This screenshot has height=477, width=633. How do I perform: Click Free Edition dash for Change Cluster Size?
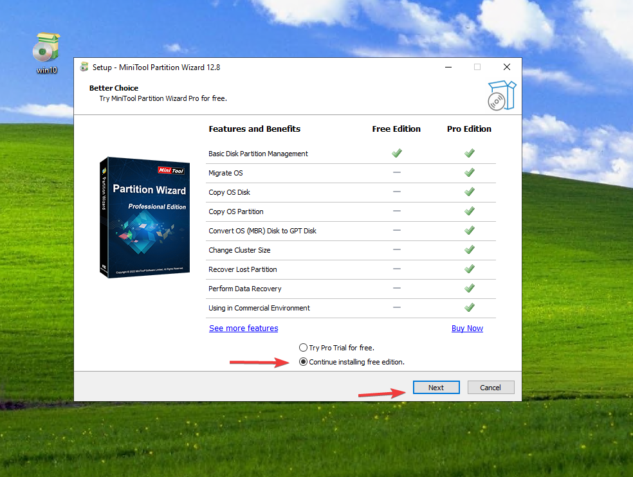click(x=397, y=250)
